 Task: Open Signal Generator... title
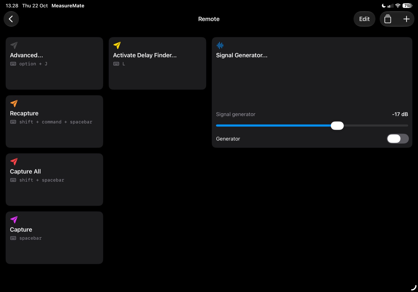(242, 55)
